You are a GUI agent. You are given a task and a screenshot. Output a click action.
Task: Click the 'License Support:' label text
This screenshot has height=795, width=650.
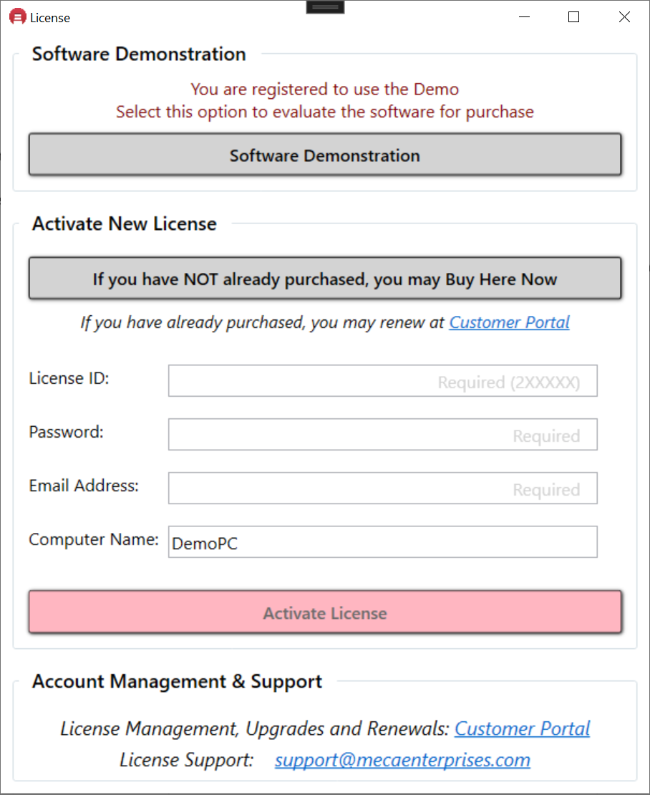pyautogui.click(x=186, y=760)
